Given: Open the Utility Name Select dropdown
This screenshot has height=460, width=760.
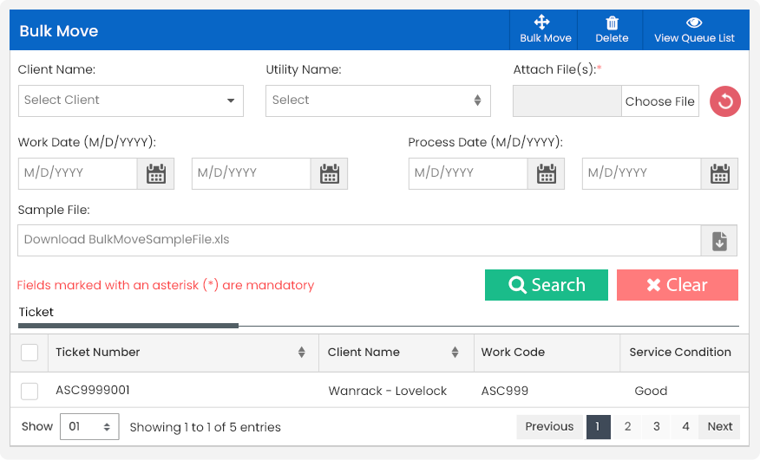Looking at the screenshot, I should pyautogui.click(x=378, y=100).
